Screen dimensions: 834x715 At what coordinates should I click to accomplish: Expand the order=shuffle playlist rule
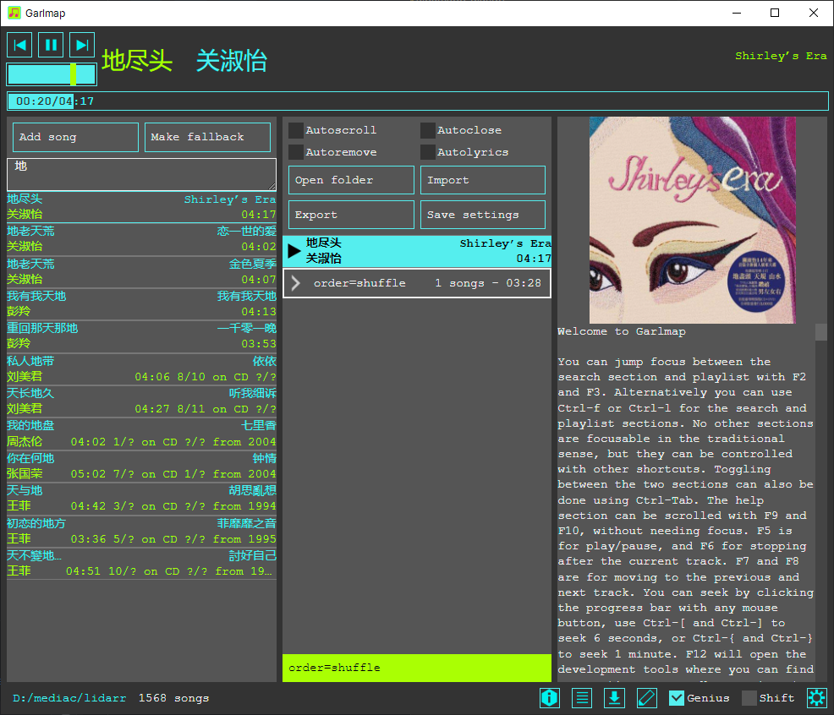[x=296, y=283]
